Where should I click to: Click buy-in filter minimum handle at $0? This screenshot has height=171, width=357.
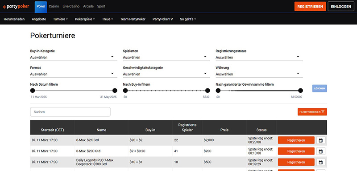tap(125, 91)
